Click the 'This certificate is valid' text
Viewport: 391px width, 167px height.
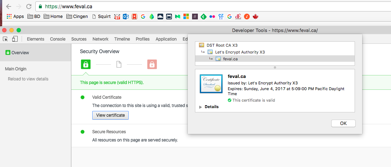[254, 101]
